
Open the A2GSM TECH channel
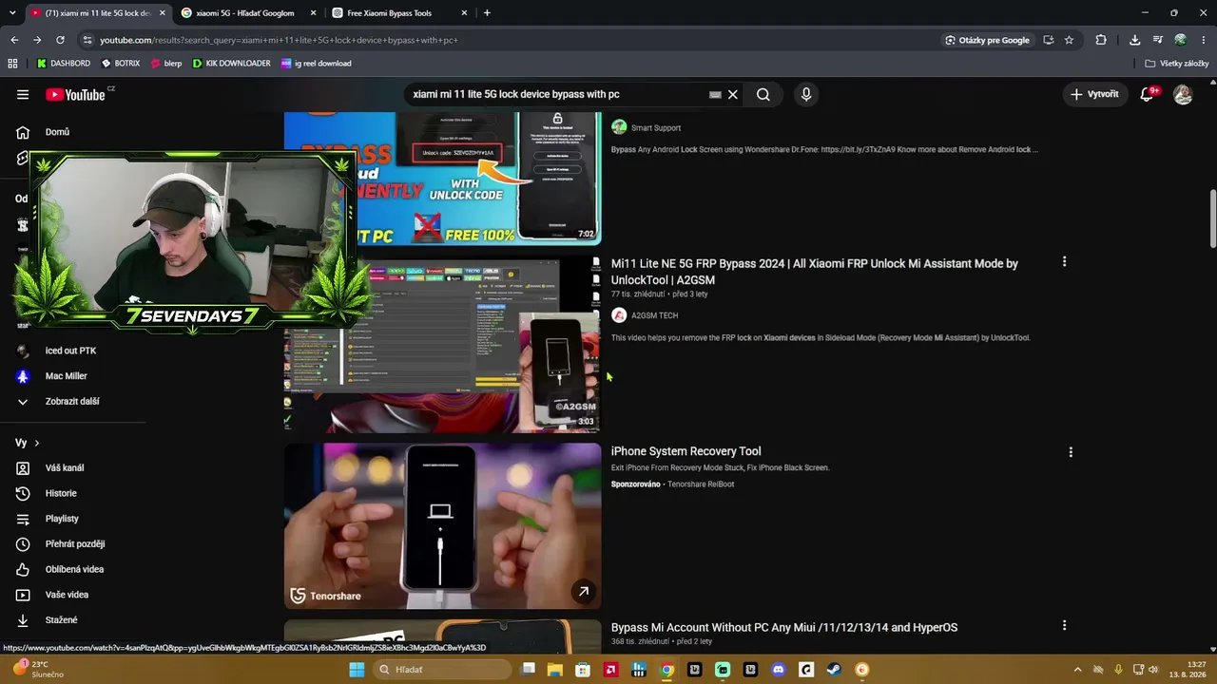(654, 315)
